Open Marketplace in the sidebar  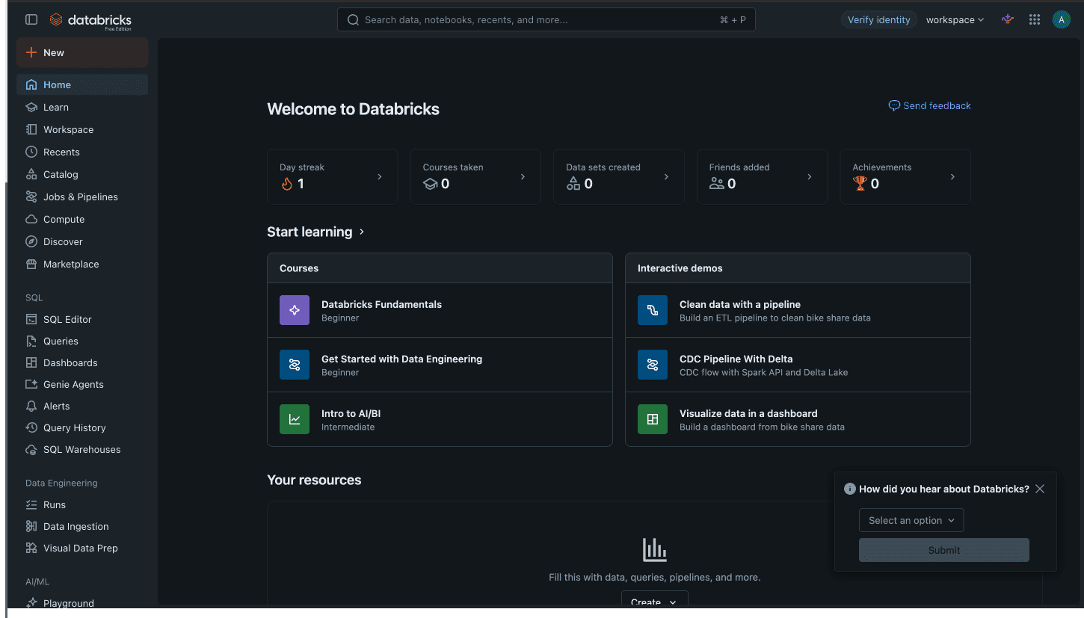pyautogui.click(x=82, y=264)
